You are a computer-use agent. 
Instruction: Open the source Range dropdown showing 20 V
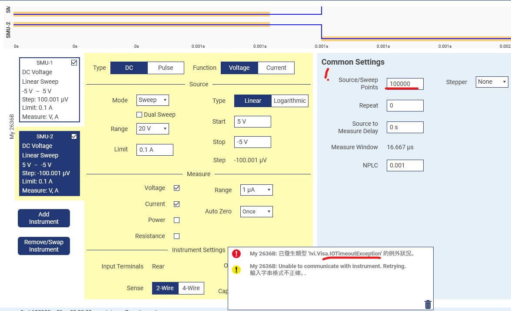coord(153,128)
